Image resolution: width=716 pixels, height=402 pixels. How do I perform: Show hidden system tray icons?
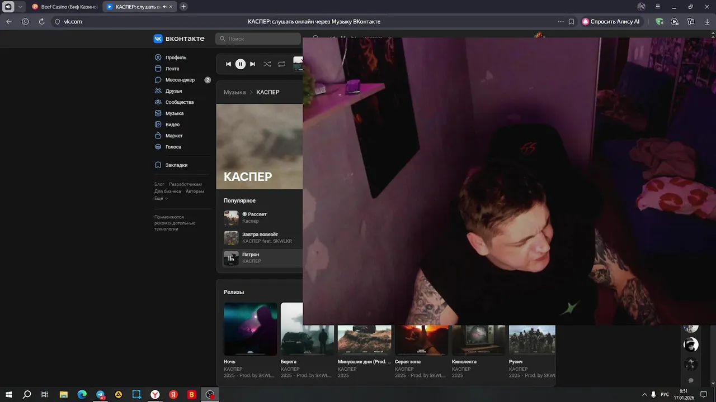click(644, 395)
